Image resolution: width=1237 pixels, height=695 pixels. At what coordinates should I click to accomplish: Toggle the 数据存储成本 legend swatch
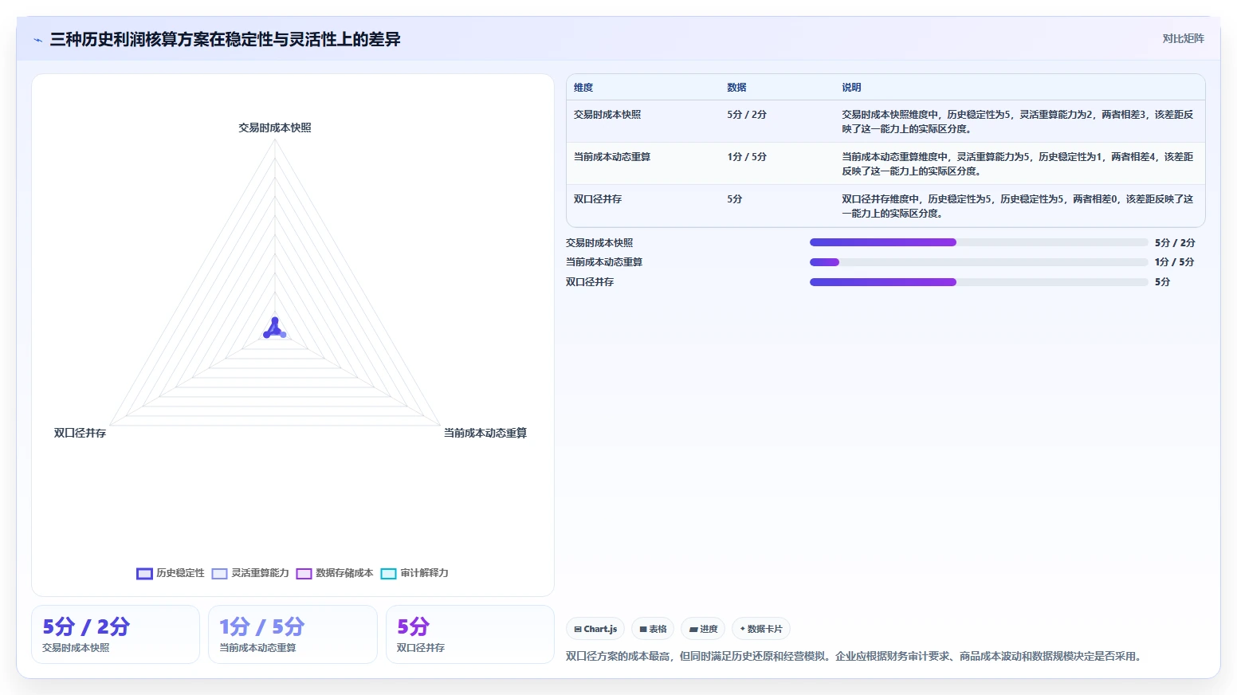pos(304,574)
